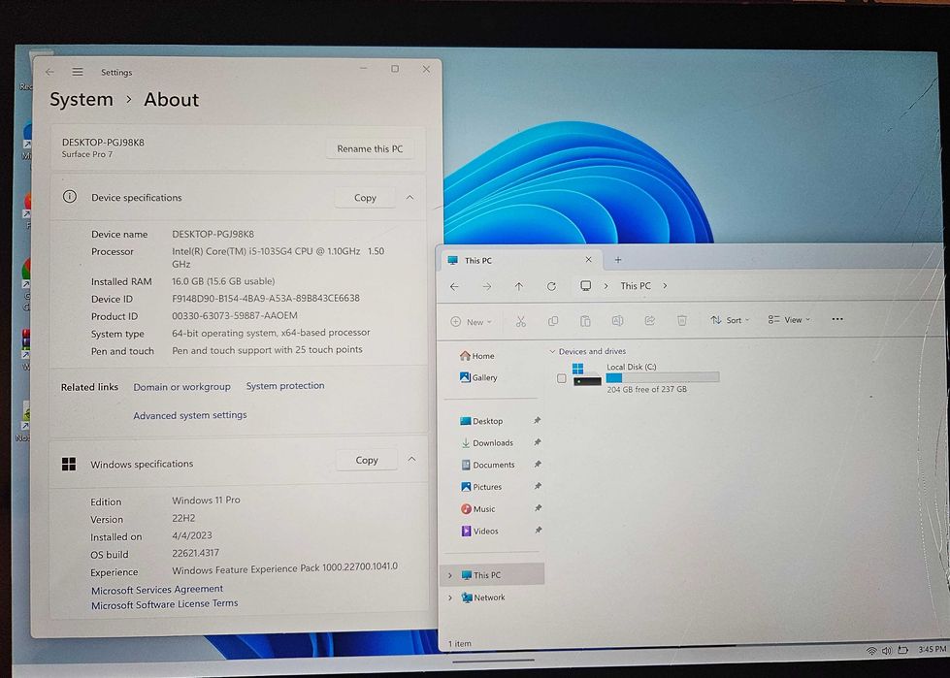The image size is (950, 678).
Task: Tick the Local Disk (C:) checkbox
Action: tap(562, 378)
